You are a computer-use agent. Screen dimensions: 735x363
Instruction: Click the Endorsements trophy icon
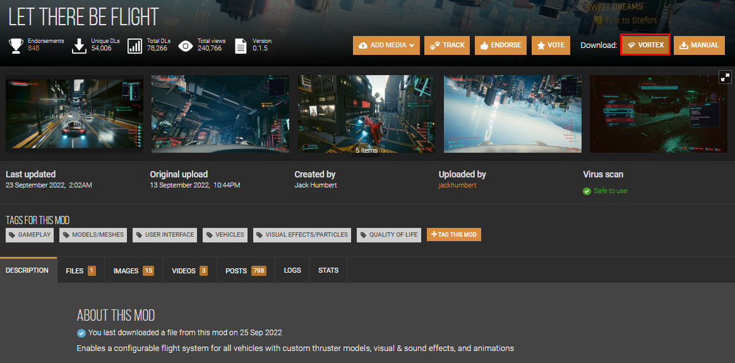(16, 46)
